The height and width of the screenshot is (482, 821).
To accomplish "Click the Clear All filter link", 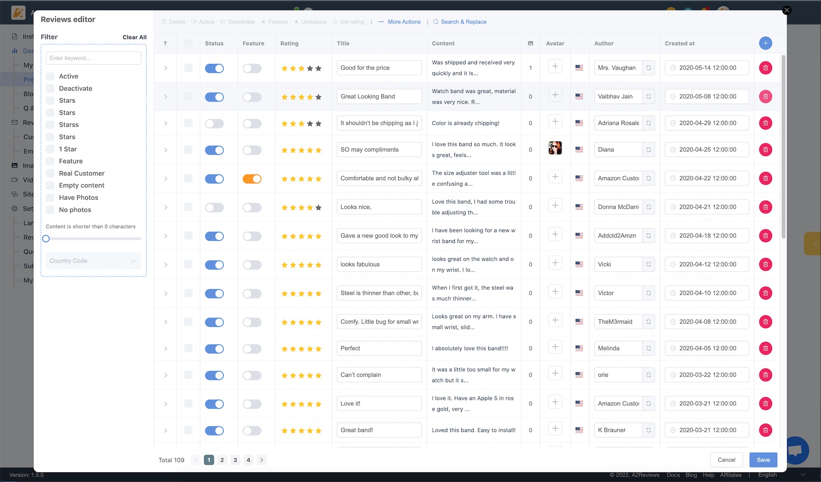I will 134,37.
